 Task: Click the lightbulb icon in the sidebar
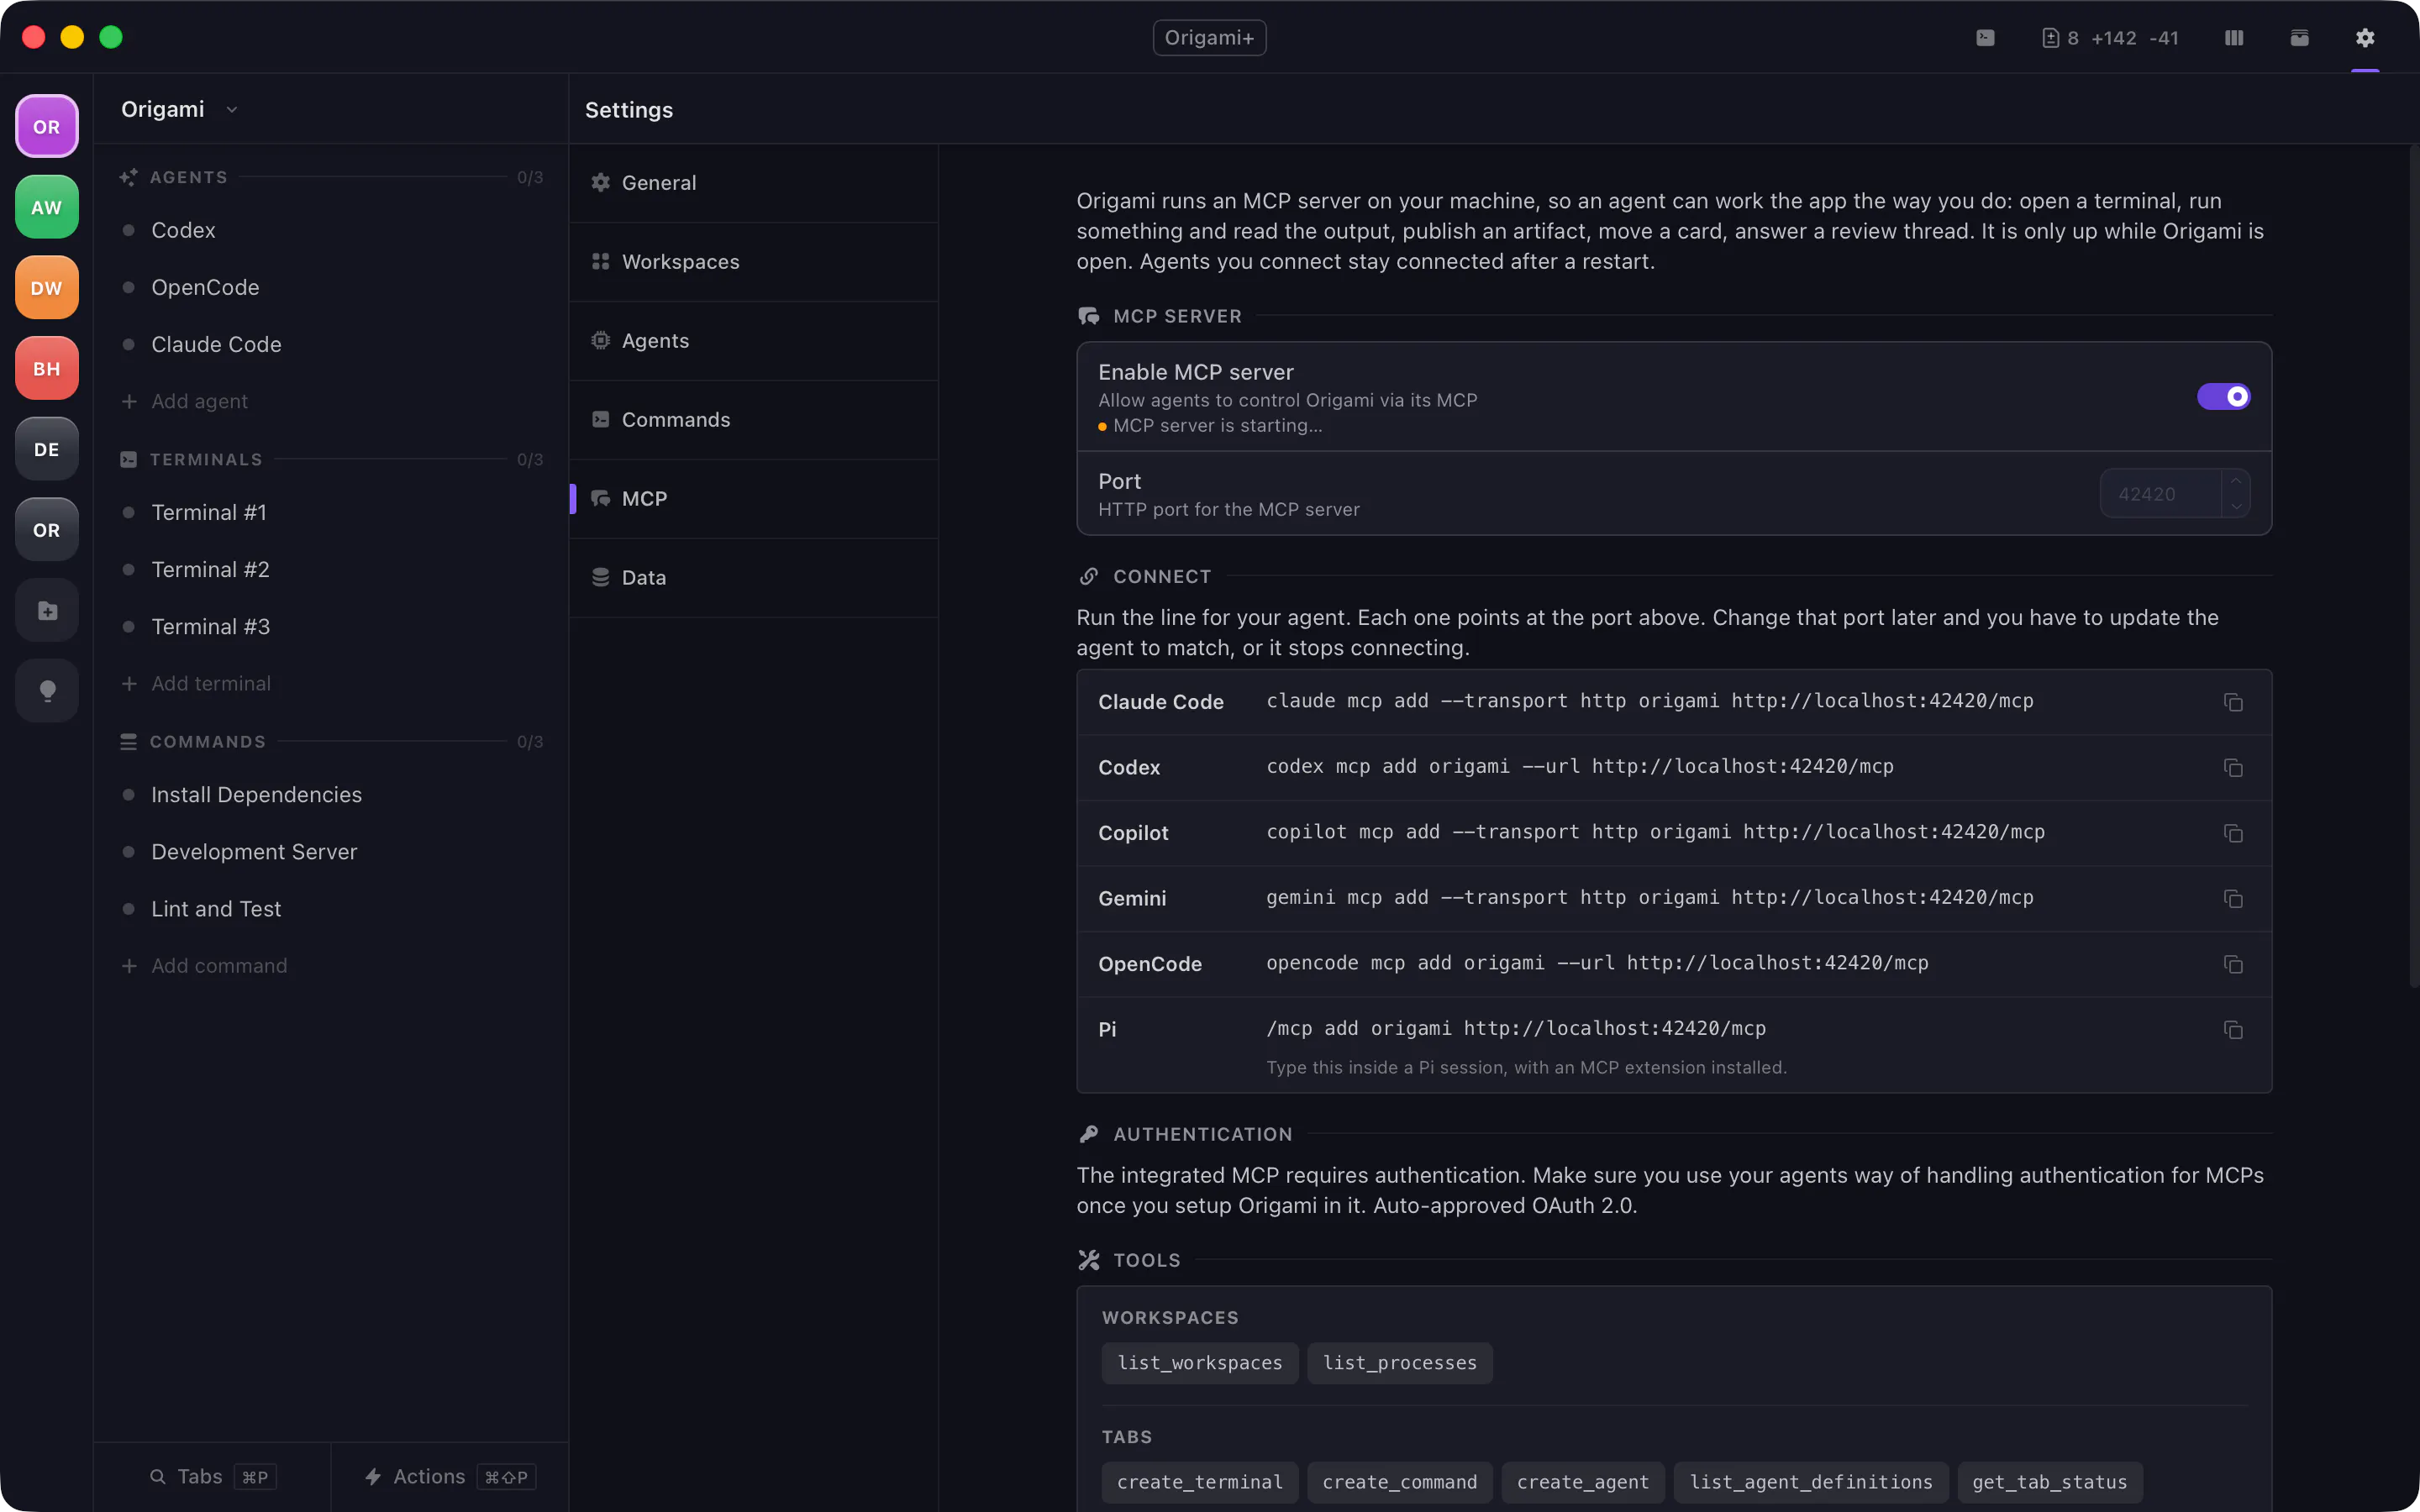click(x=47, y=691)
